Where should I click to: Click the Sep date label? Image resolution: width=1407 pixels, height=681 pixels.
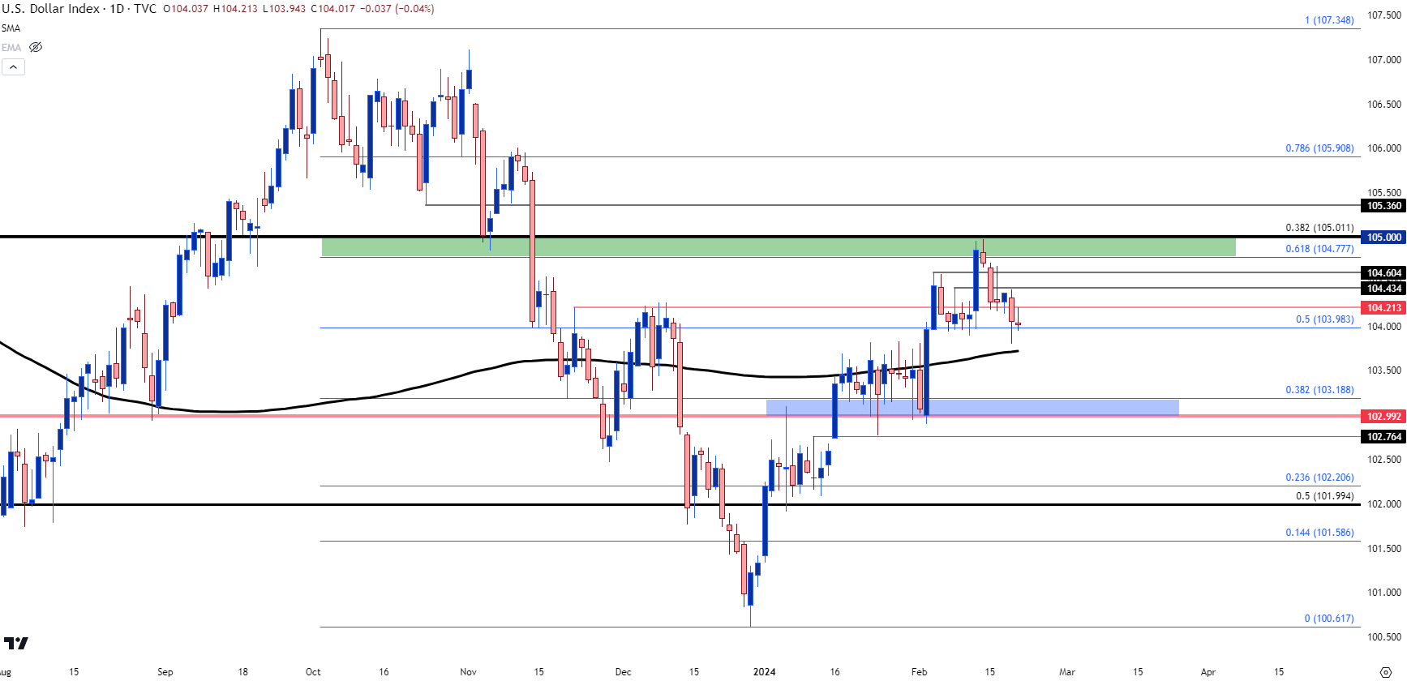click(165, 672)
